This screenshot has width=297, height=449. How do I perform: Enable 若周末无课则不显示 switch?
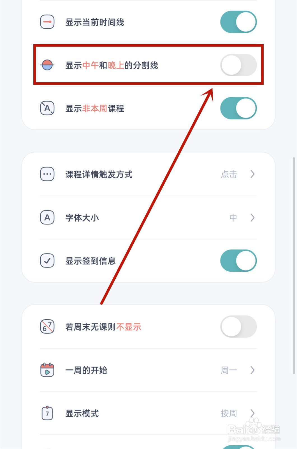coord(238,327)
